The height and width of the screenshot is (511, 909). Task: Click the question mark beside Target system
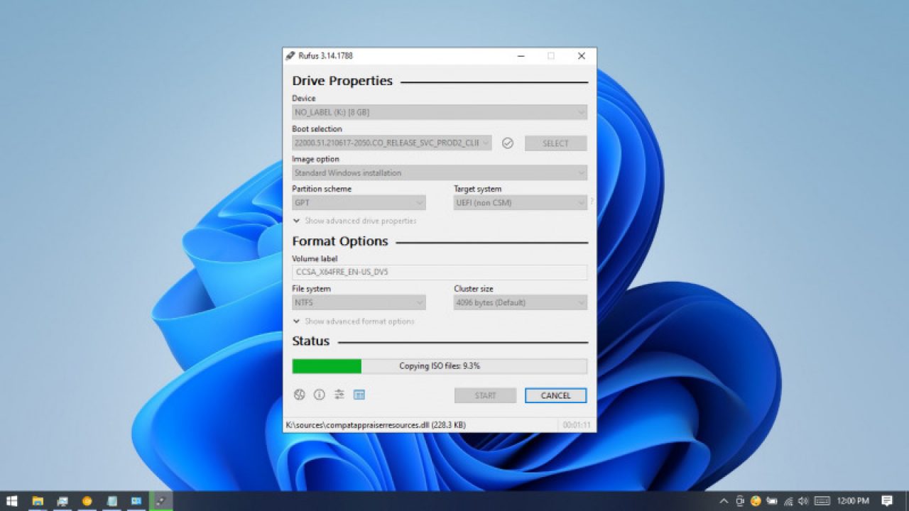click(593, 202)
